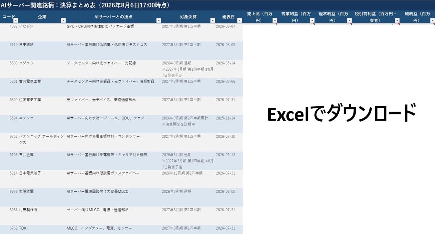Open the 売上高 column filter dropdown

pyautogui.click(x=274, y=21)
